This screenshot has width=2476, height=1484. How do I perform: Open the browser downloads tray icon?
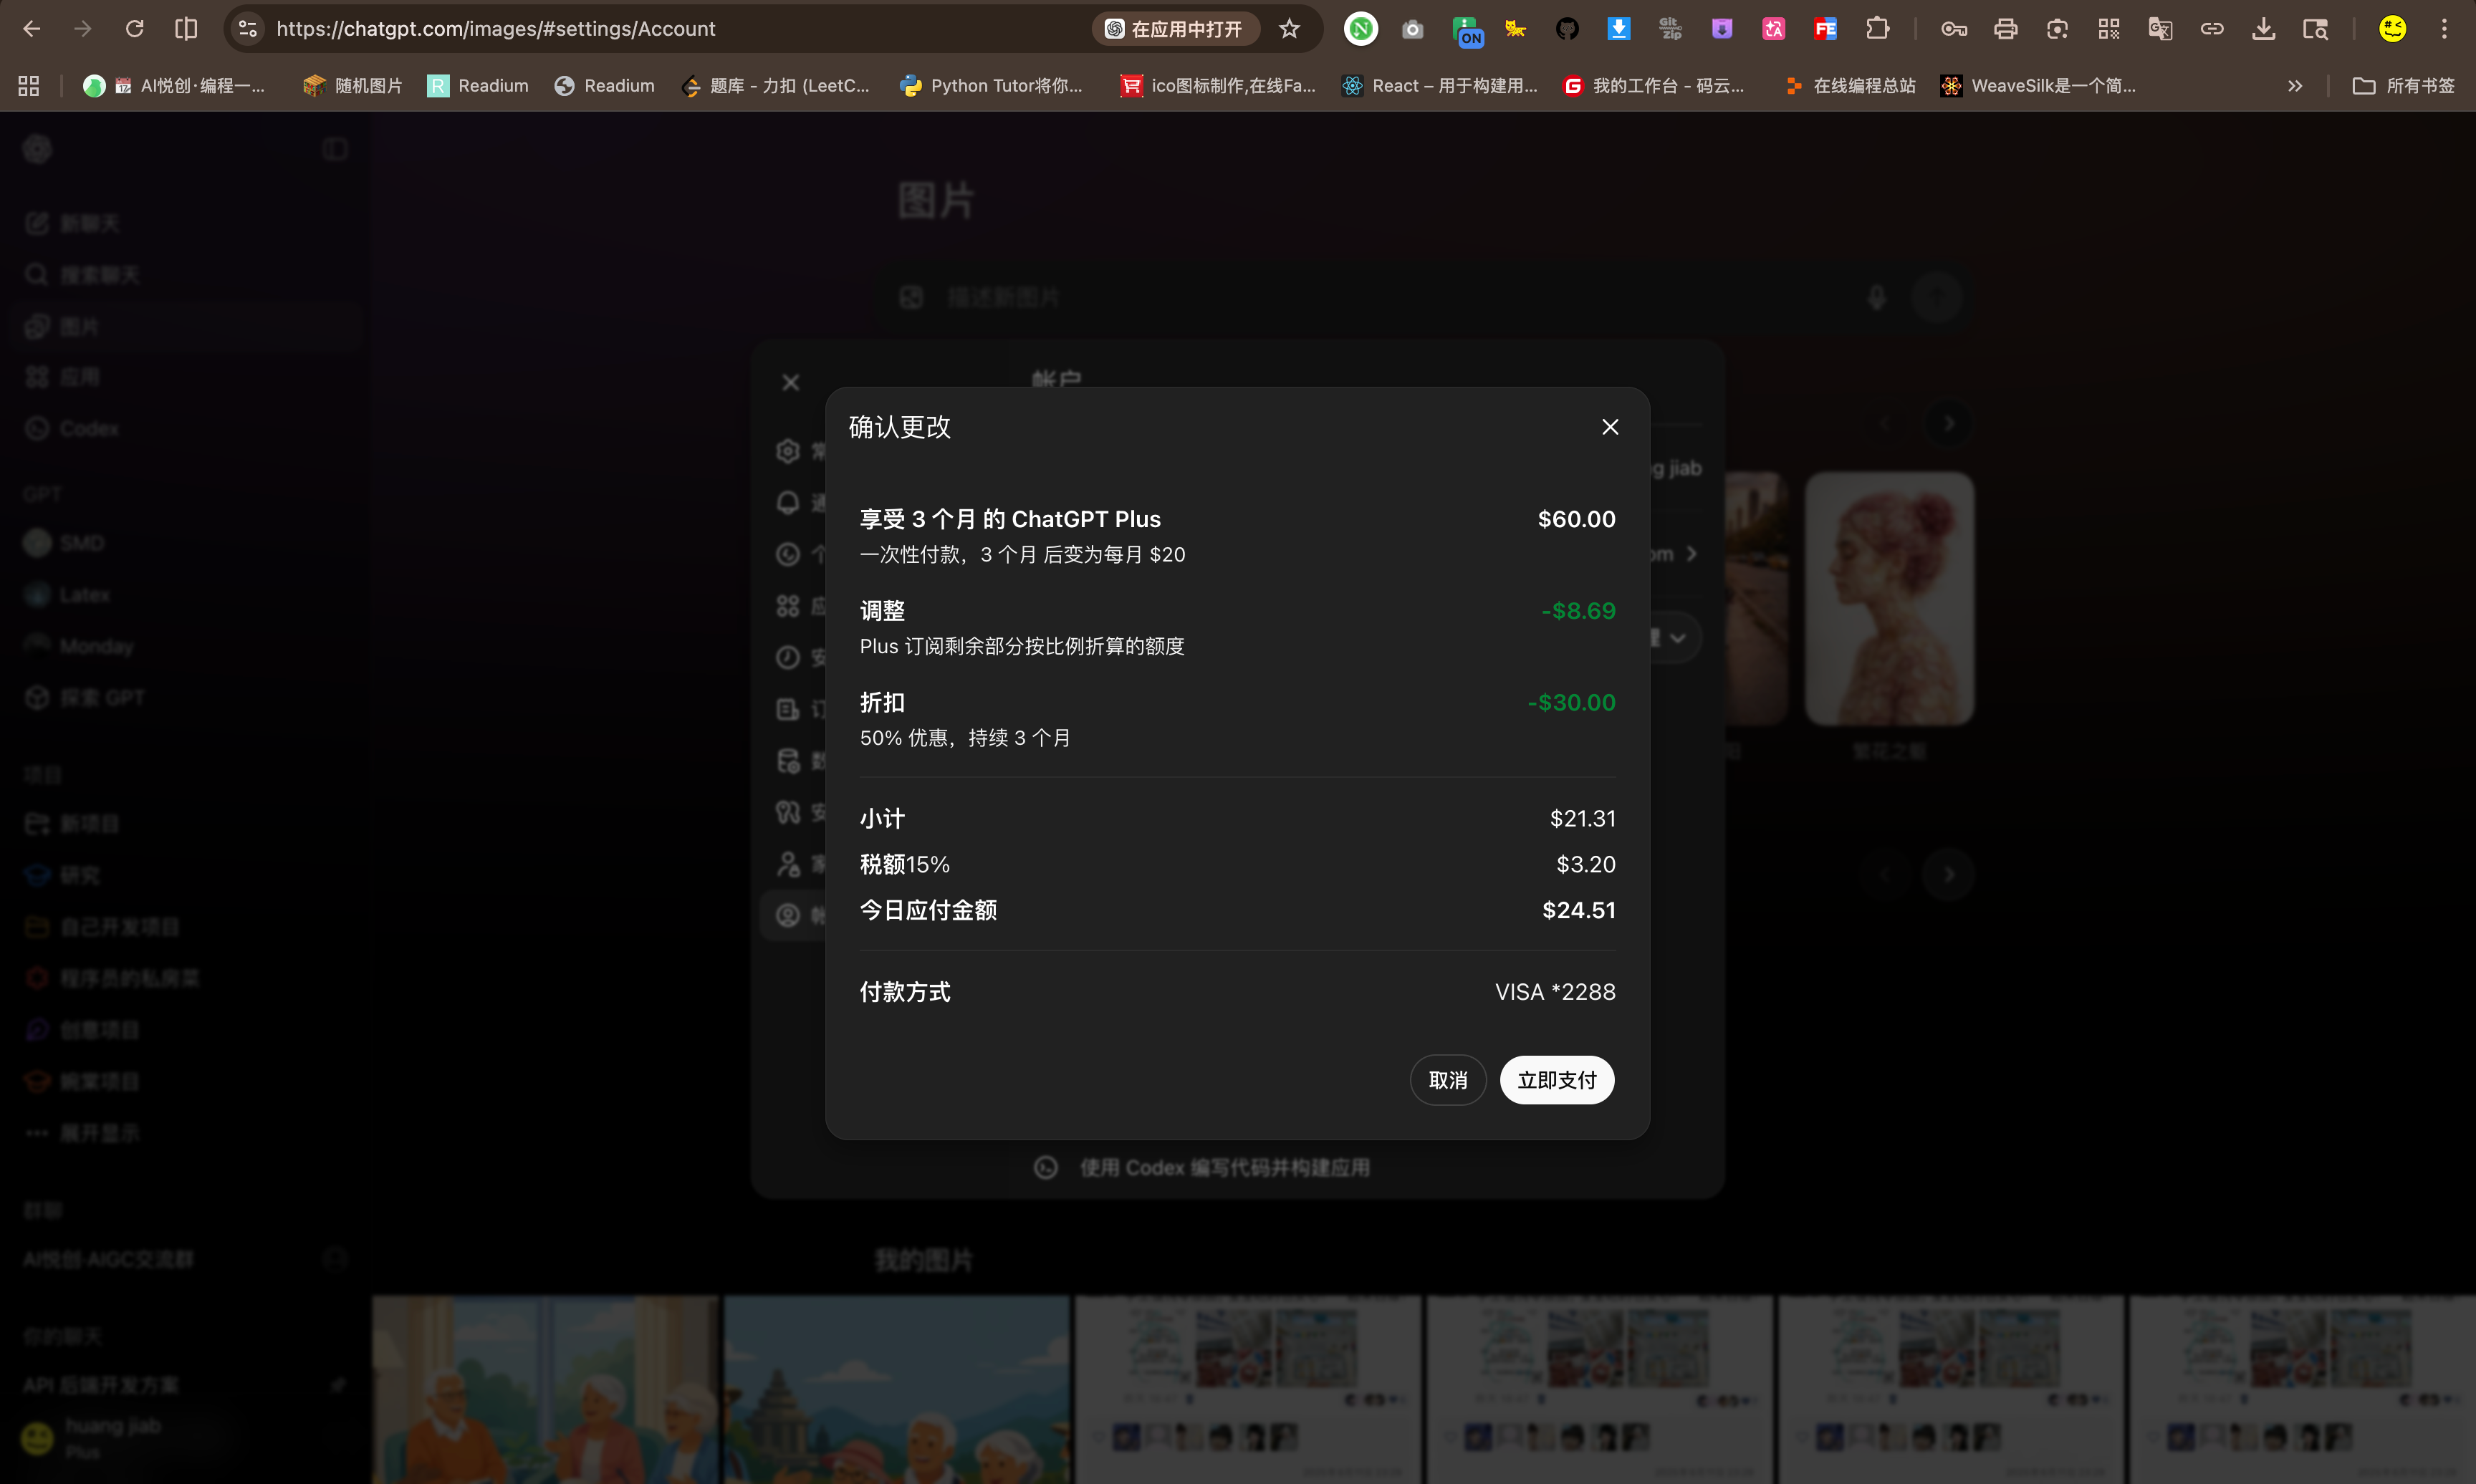(2263, 29)
